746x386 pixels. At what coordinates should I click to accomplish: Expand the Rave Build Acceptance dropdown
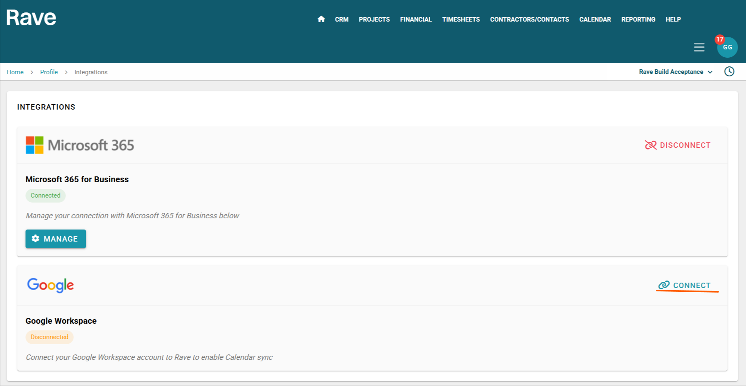point(676,72)
